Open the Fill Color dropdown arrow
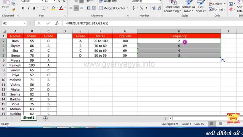243x137 pixels. [x=57, y=8]
